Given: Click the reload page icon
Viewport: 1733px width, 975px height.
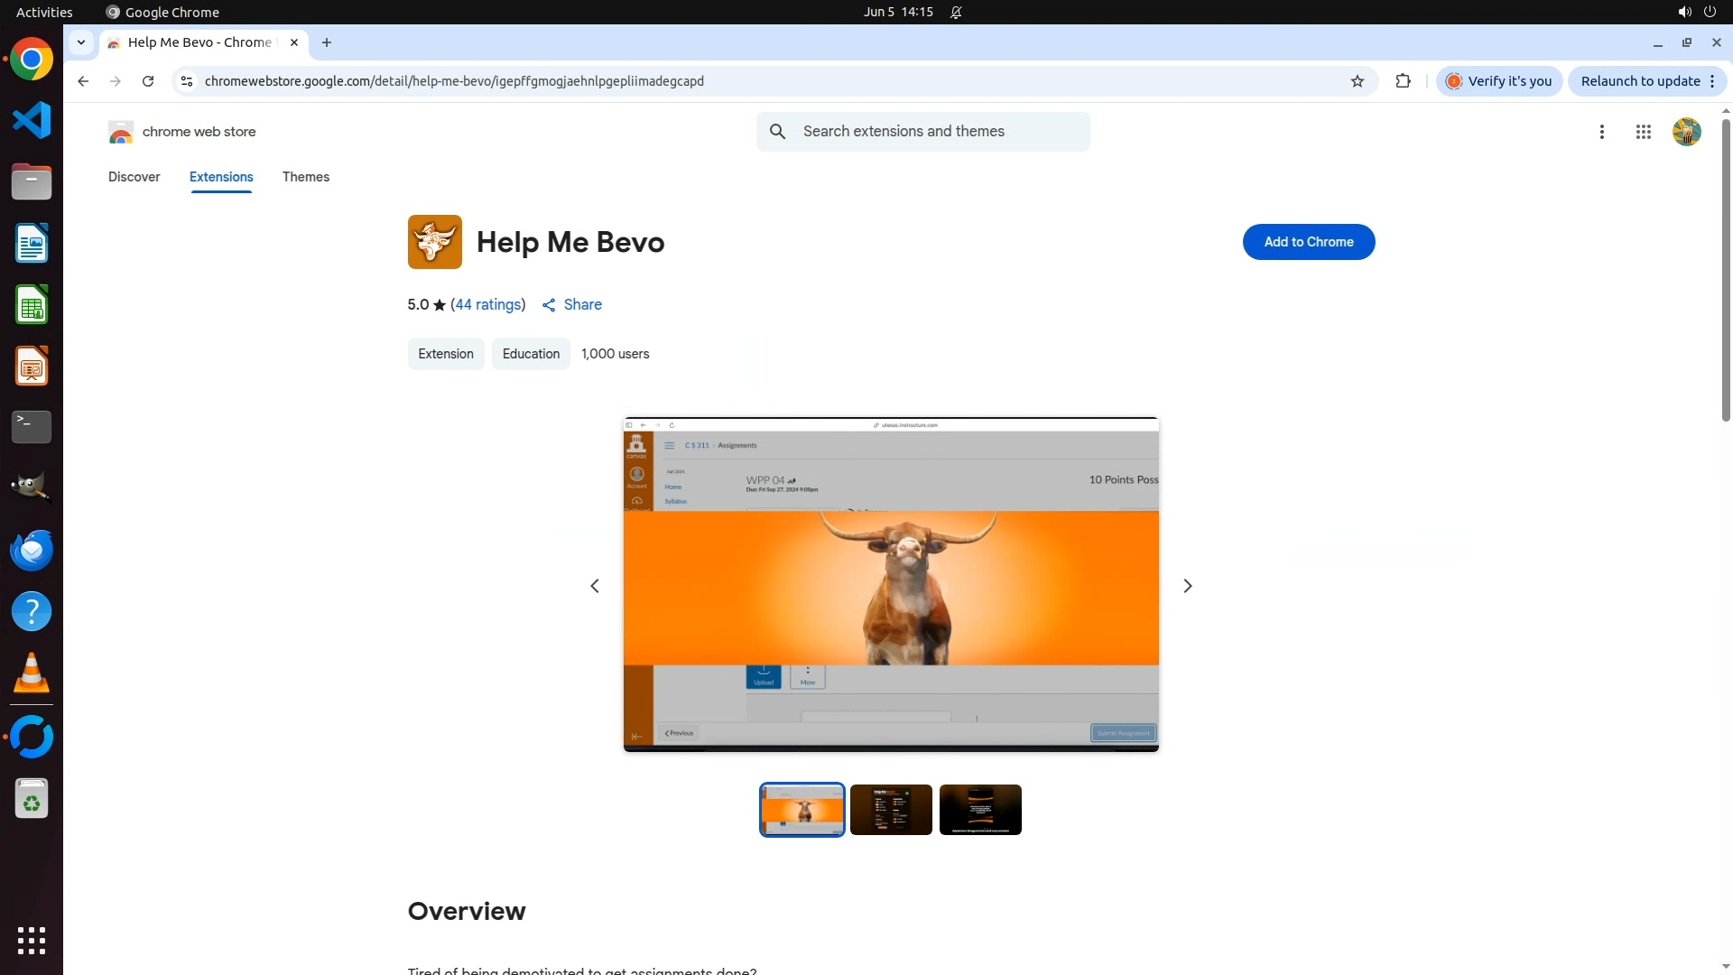Looking at the screenshot, I should (148, 81).
